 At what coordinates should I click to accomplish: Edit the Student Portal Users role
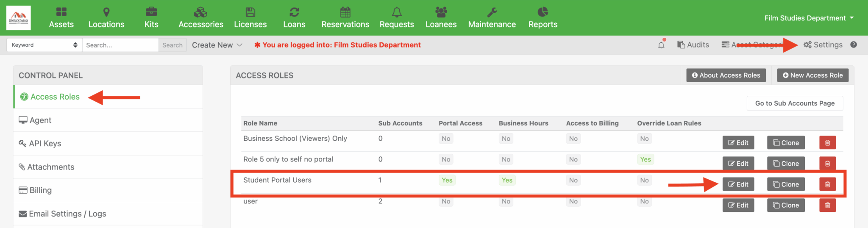point(738,184)
